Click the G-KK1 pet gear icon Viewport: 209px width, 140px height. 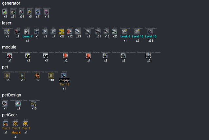26,124
